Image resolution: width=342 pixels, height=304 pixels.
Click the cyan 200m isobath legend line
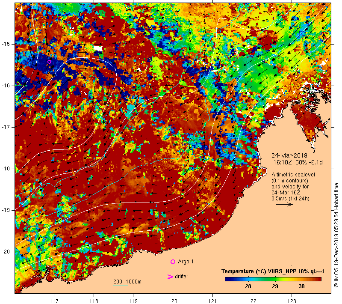click(x=121, y=286)
